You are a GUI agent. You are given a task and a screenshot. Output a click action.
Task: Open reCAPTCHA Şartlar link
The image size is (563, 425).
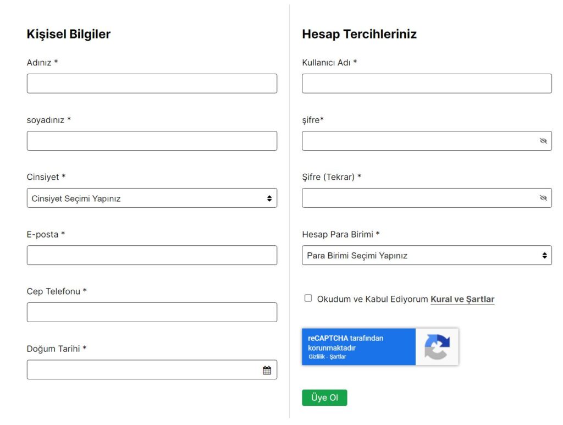[338, 356]
